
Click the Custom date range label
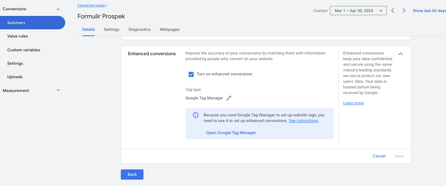tap(321, 11)
